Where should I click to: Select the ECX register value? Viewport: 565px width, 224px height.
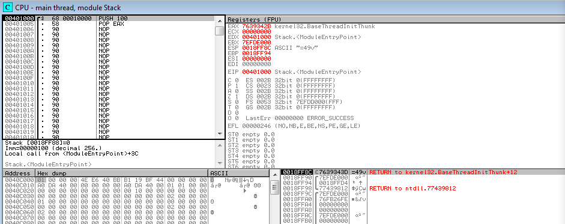256,32
